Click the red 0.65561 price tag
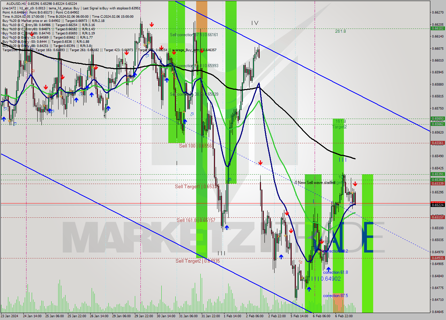 click(438, 143)
